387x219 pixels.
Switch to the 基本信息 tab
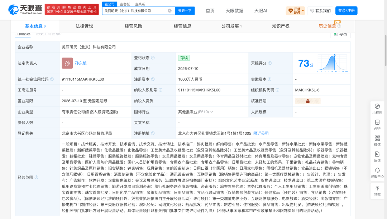(x=35, y=26)
